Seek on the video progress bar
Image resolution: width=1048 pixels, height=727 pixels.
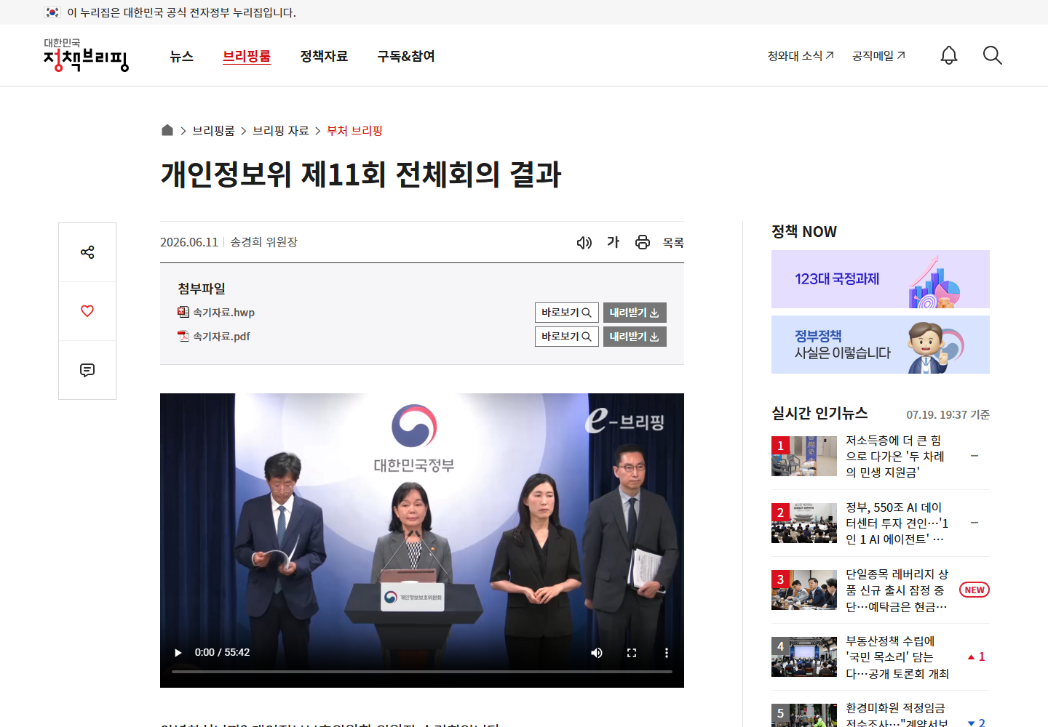[x=422, y=672]
